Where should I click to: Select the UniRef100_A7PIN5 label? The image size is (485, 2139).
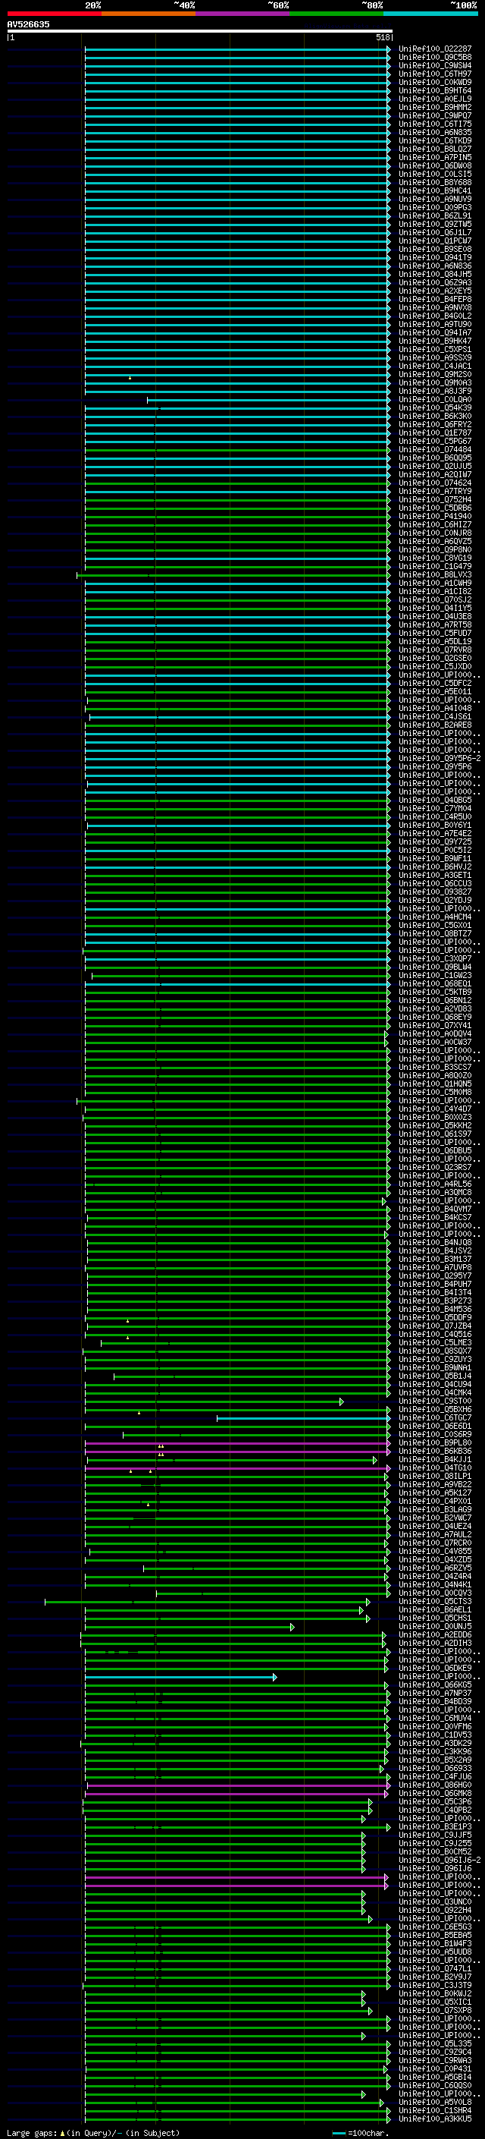(434, 158)
